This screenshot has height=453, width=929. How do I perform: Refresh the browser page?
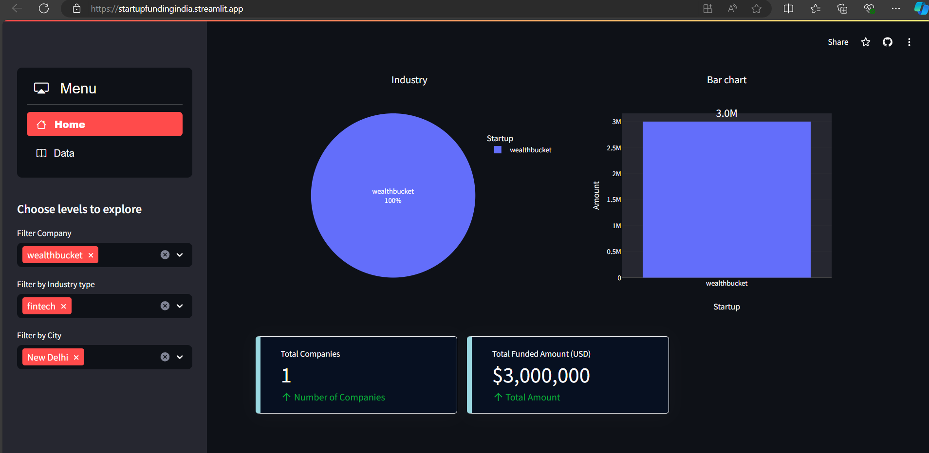click(44, 8)
